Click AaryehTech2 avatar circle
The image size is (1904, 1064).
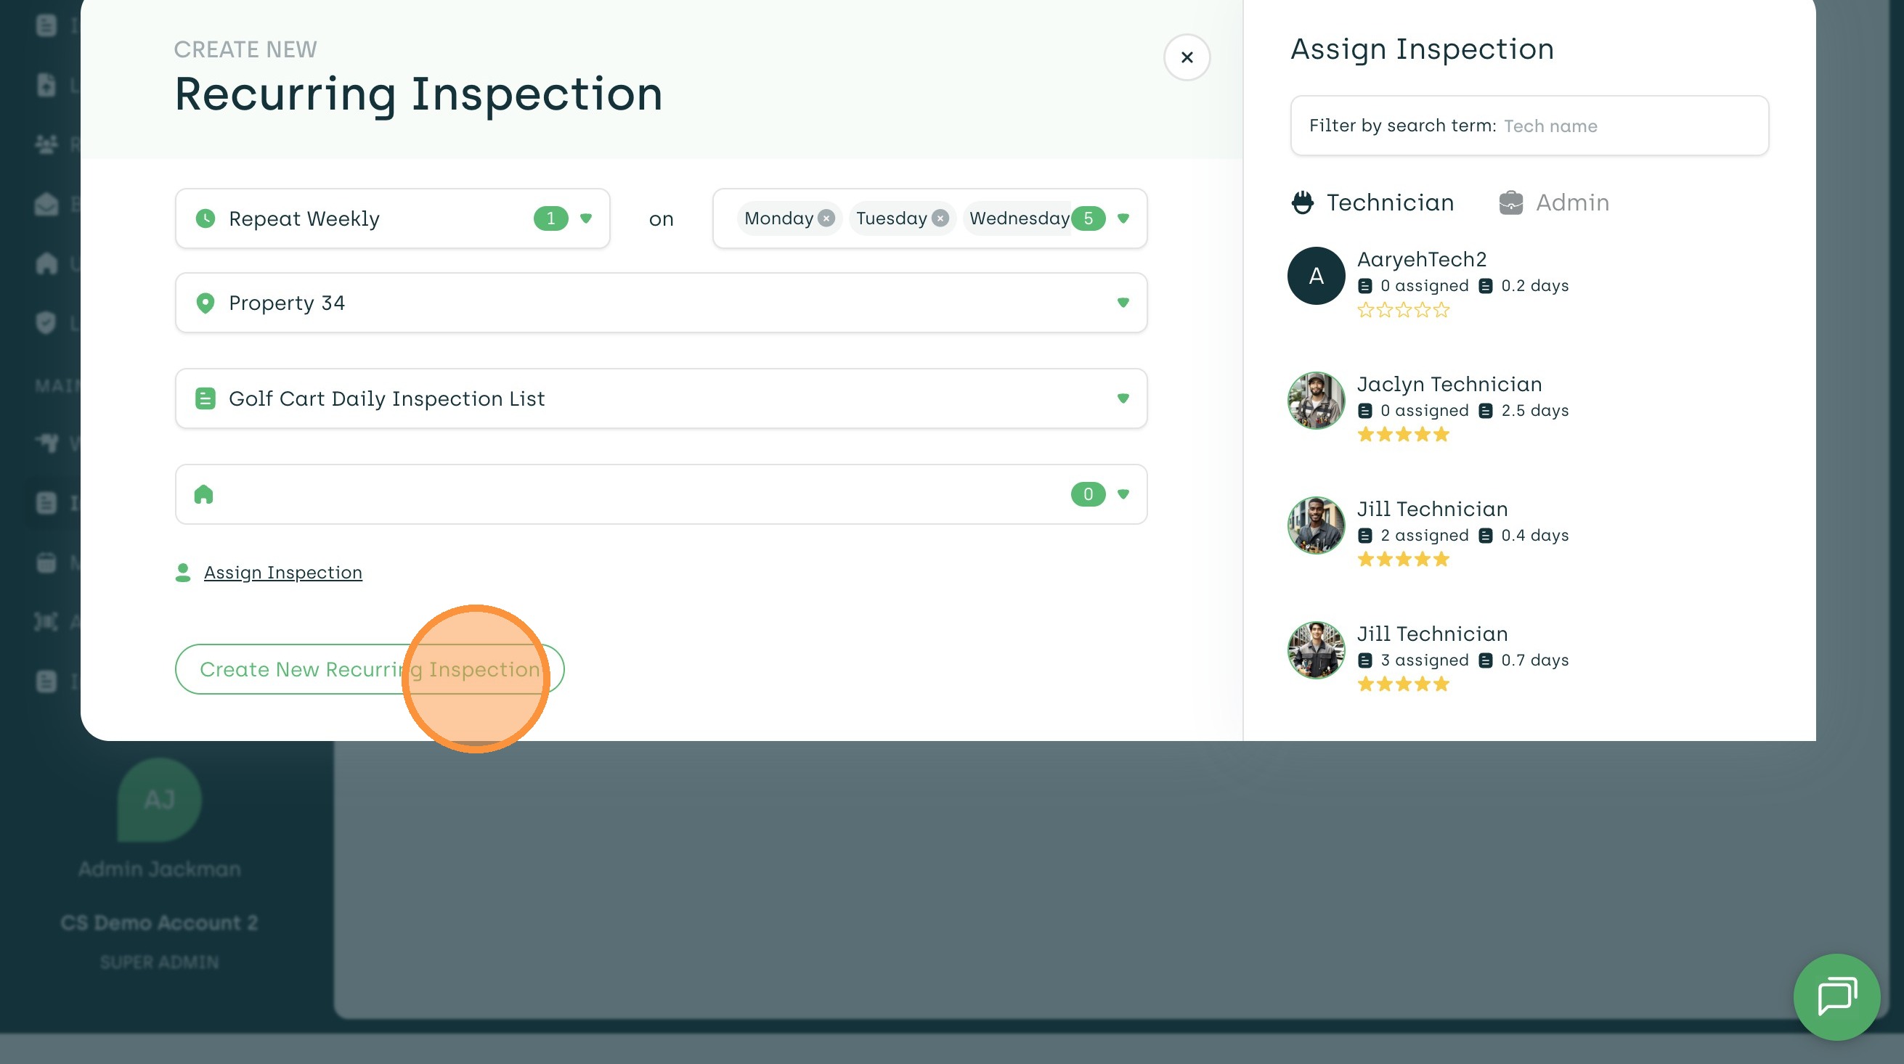point(1316,276)
